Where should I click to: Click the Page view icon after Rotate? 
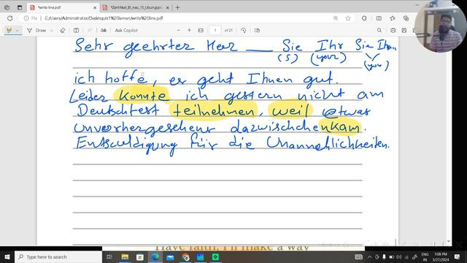257,31
